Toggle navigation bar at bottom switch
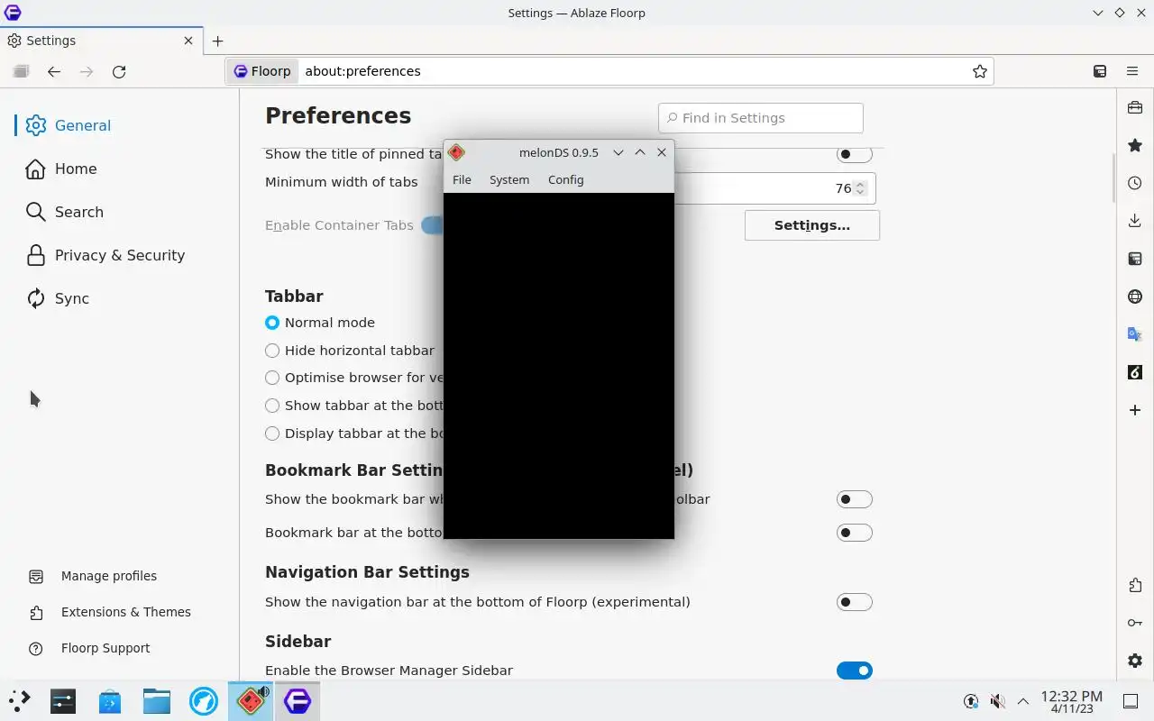Image resolution: width=1154 pixels, height=721 pixels. pyautogui.click(x=854, y=602)
